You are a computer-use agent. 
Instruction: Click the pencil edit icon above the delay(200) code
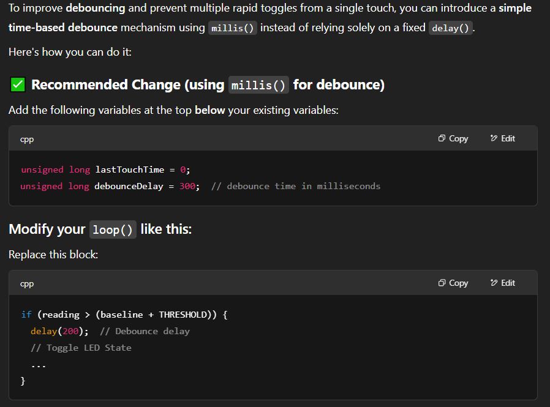(494, 283)
